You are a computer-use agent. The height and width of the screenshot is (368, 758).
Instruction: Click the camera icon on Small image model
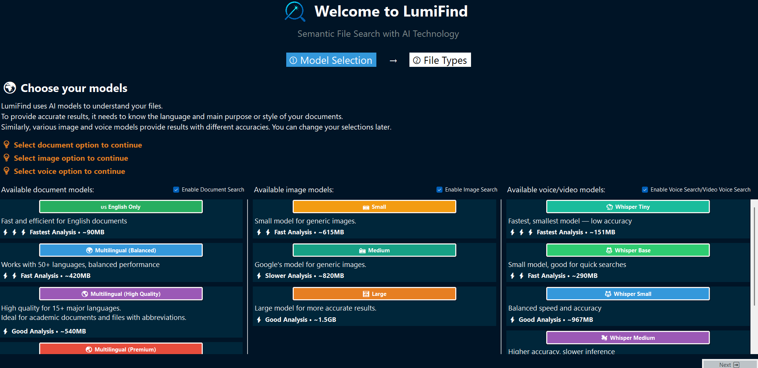(366, 207)
